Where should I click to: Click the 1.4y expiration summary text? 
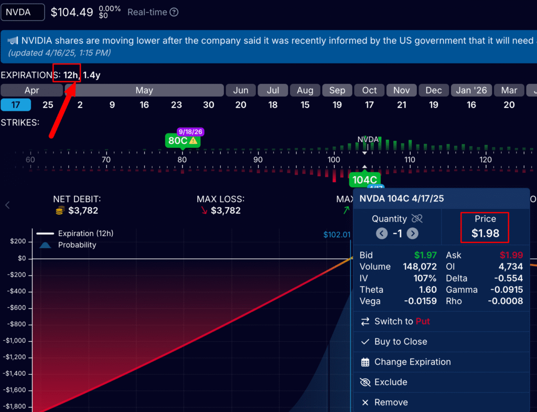[x=91, y=75]
